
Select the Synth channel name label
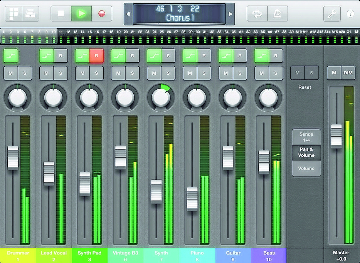161,255
